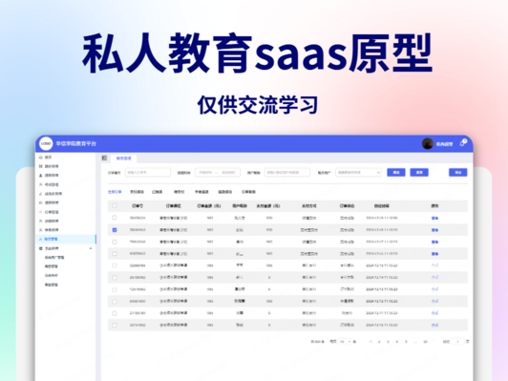Click the action link in last table row
Viewport: 508px width, 381px height.
(x=434, y=325)
